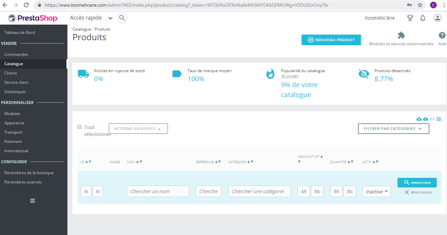
Task: Click the search magnifier icon in header
Action: tap(122, 18)
